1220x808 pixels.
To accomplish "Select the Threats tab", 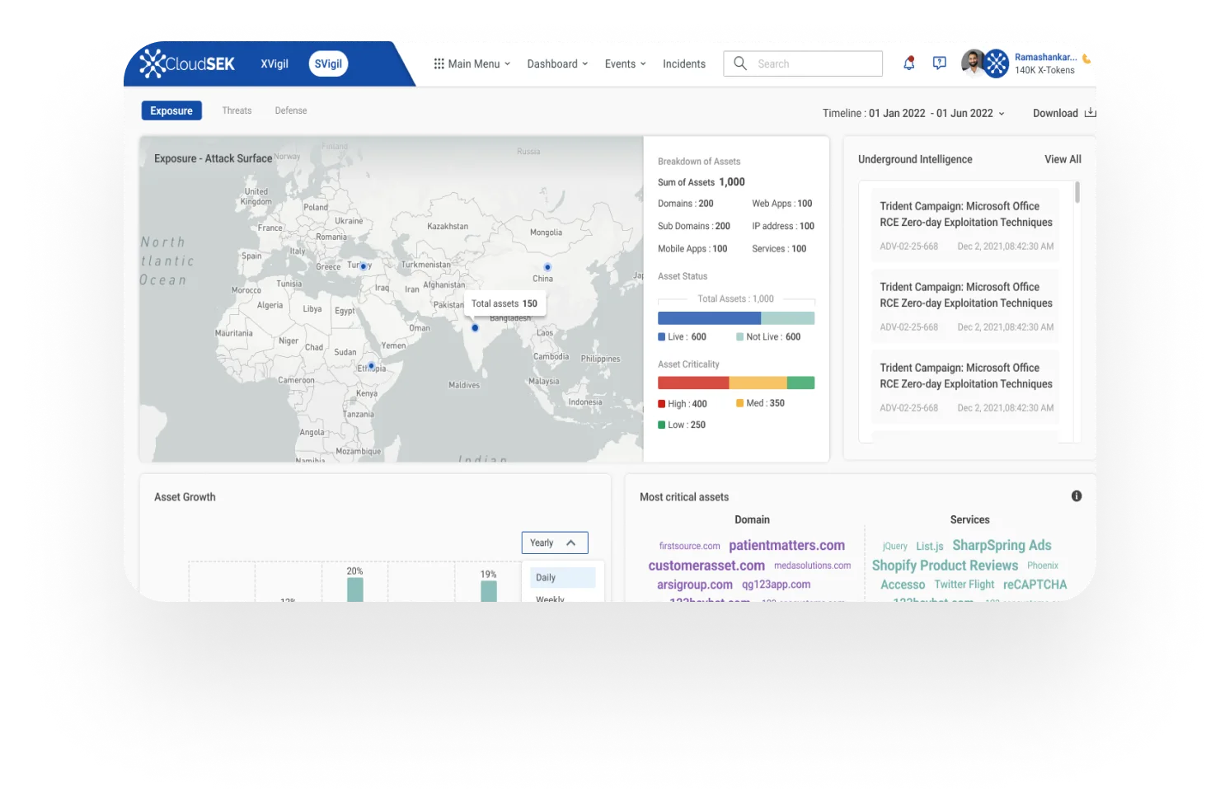I will (x=237, y=110).
